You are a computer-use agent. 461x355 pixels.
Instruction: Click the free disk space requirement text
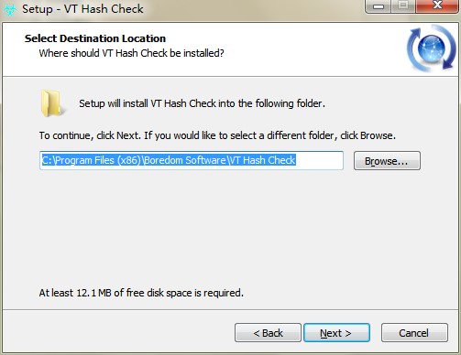click(141, 293)
